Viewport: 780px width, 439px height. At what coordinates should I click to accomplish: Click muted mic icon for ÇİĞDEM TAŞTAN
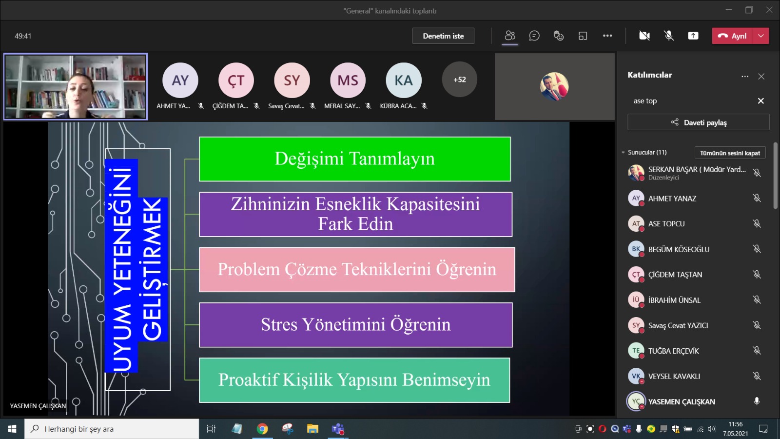click(757, 274)
